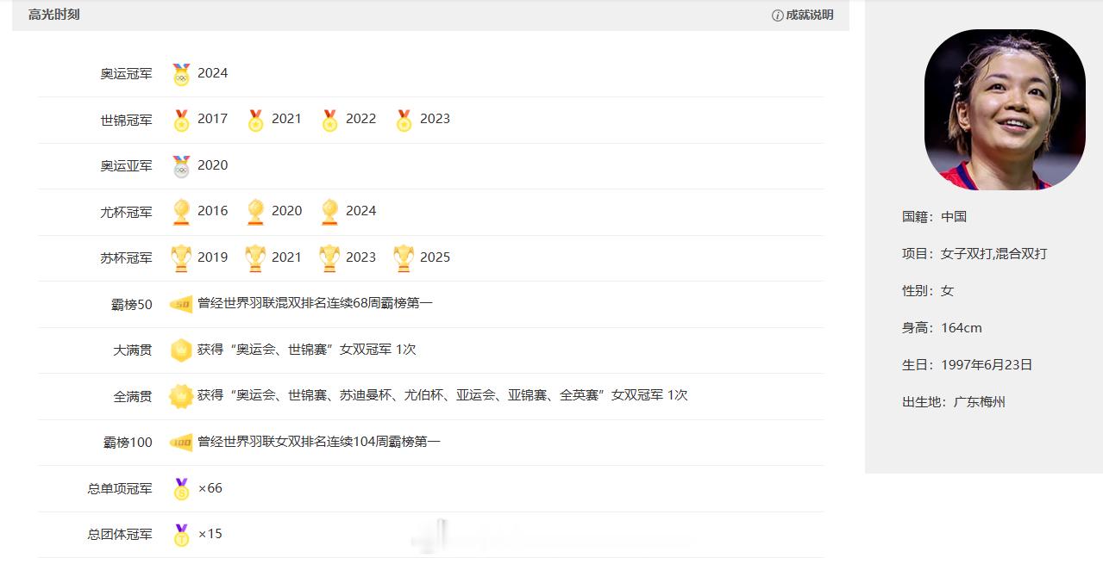Click the 尤杯冠军 row label
1103x564 pixels.
tap(126, 212)
